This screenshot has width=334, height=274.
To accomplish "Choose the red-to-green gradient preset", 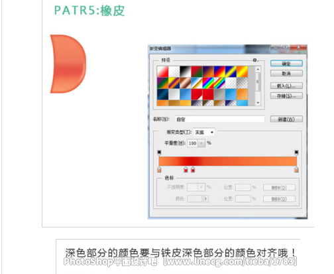I will (197, 72).
